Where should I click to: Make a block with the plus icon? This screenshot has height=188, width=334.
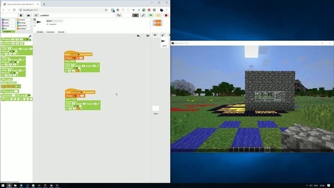(30, 40)
